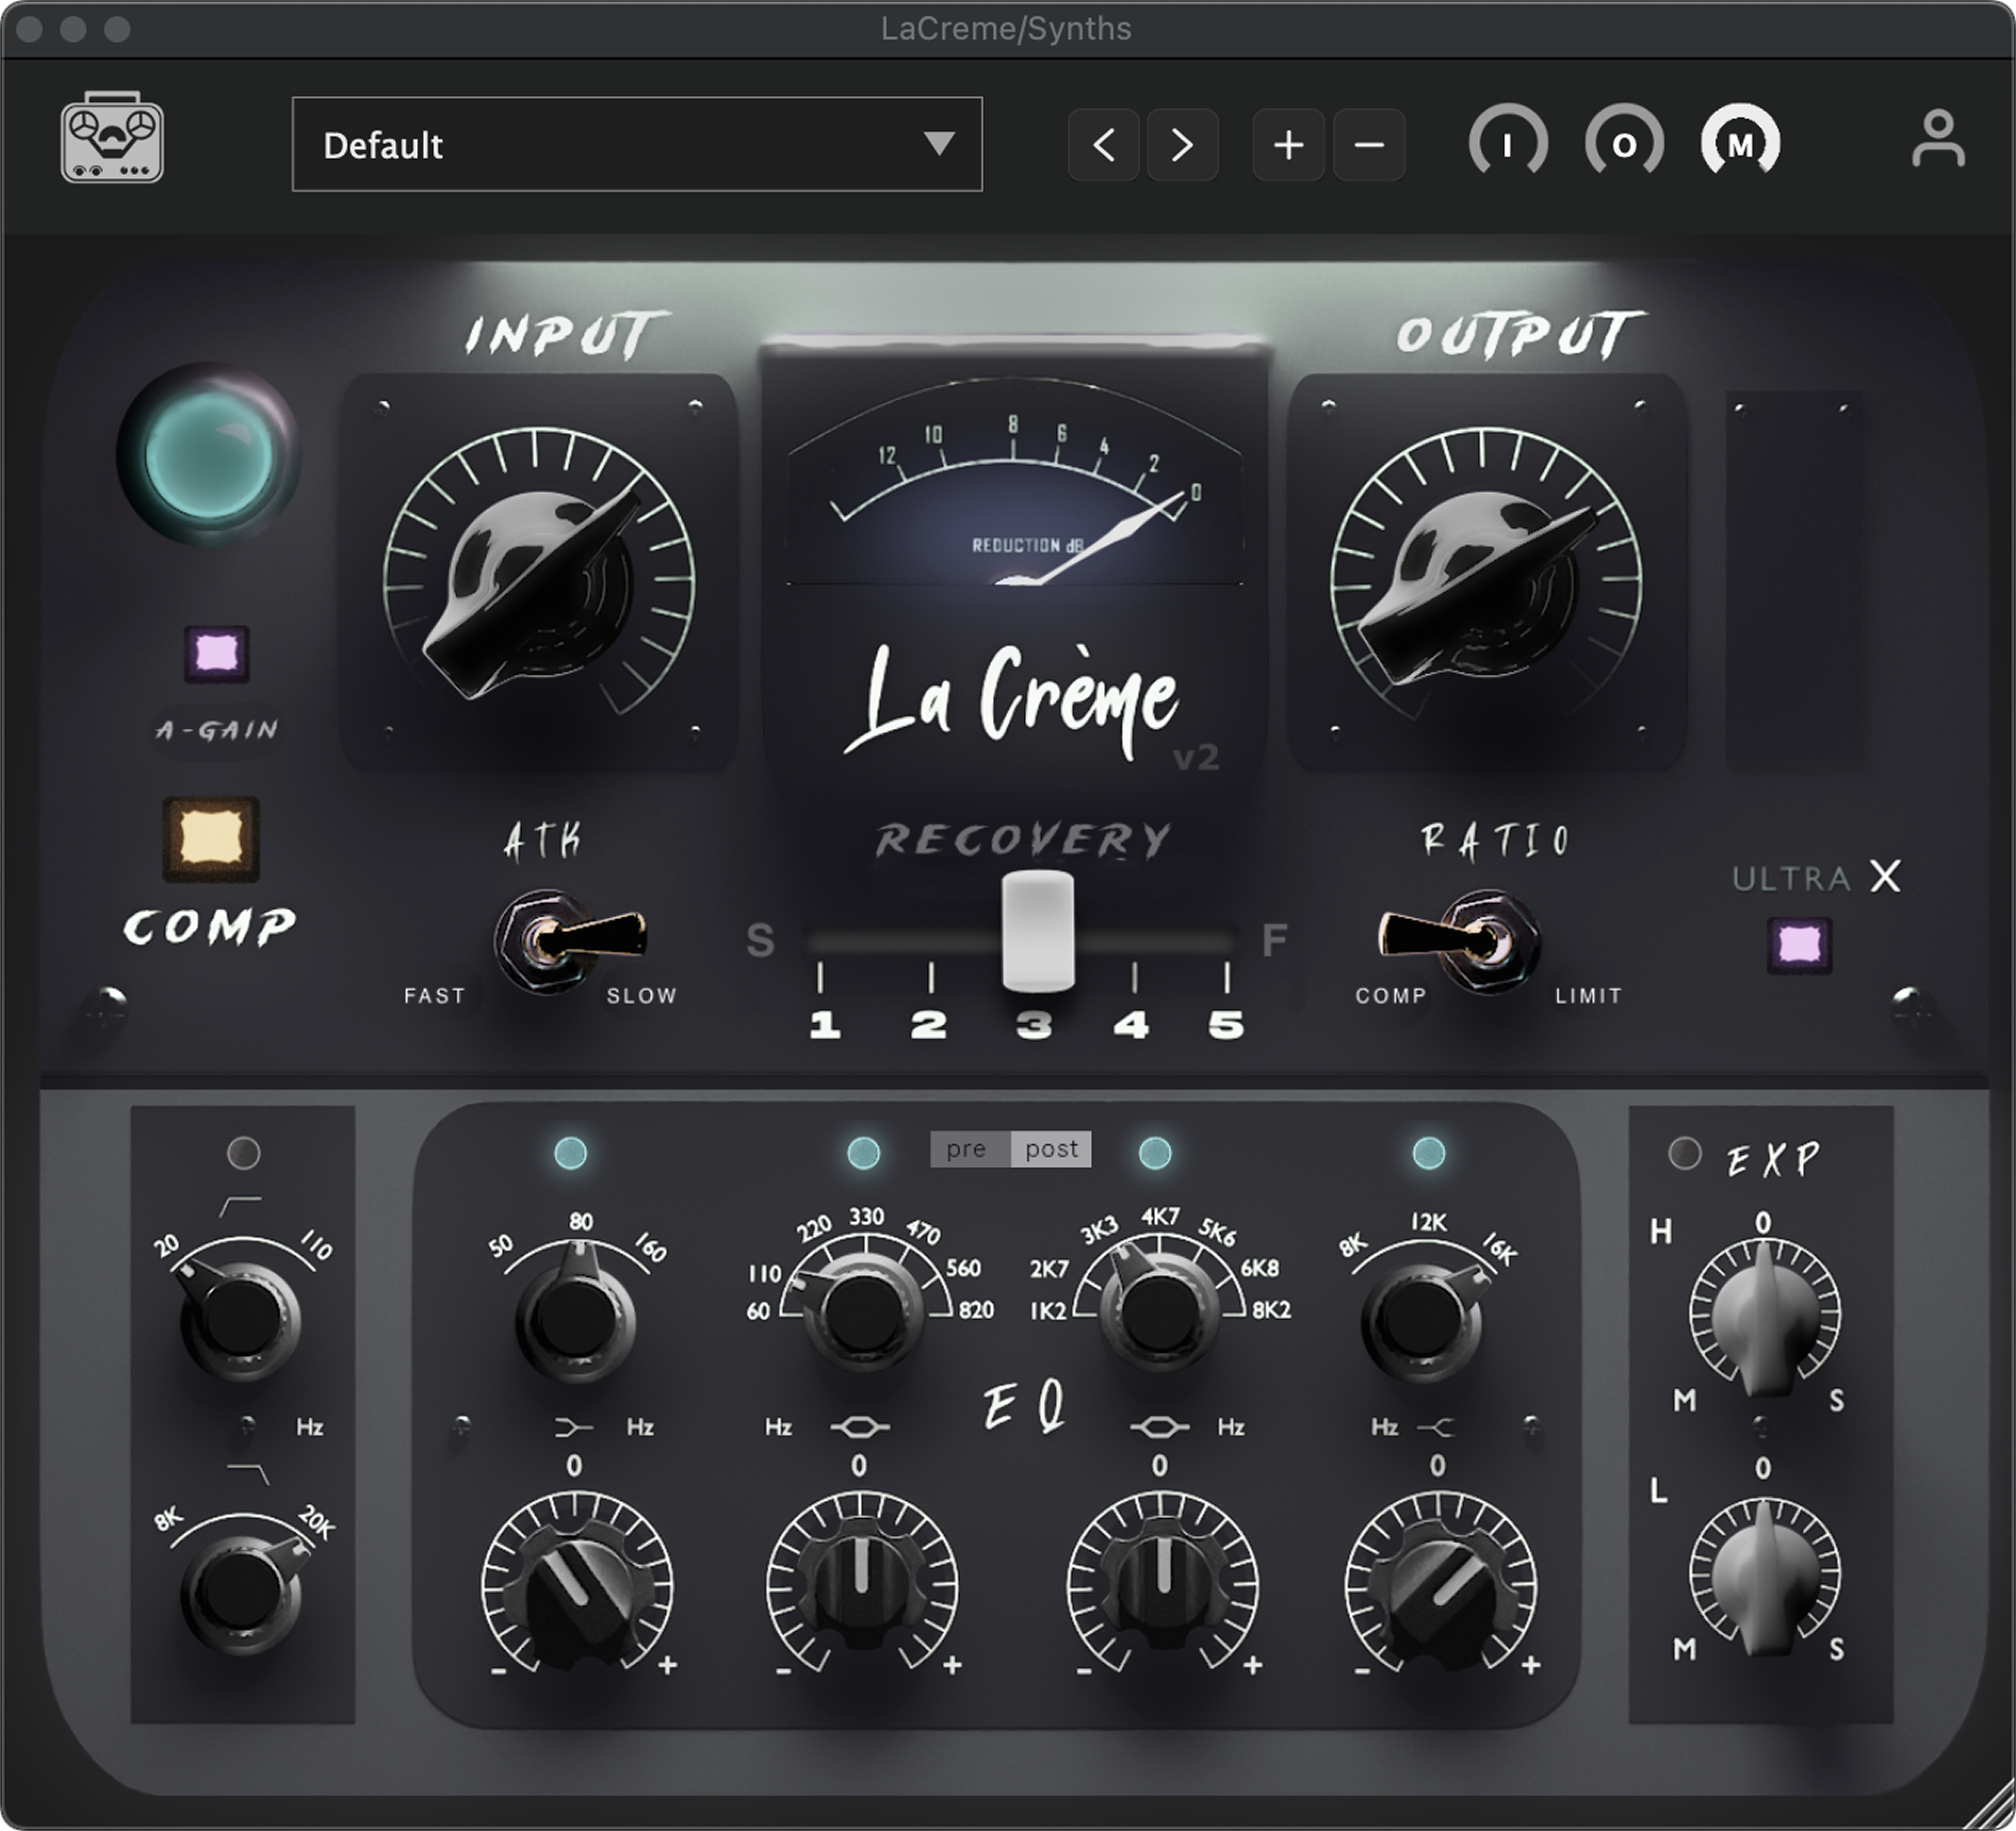Toggle the A-GAIN purple button

pyautogui.click(x=217, y=654)
